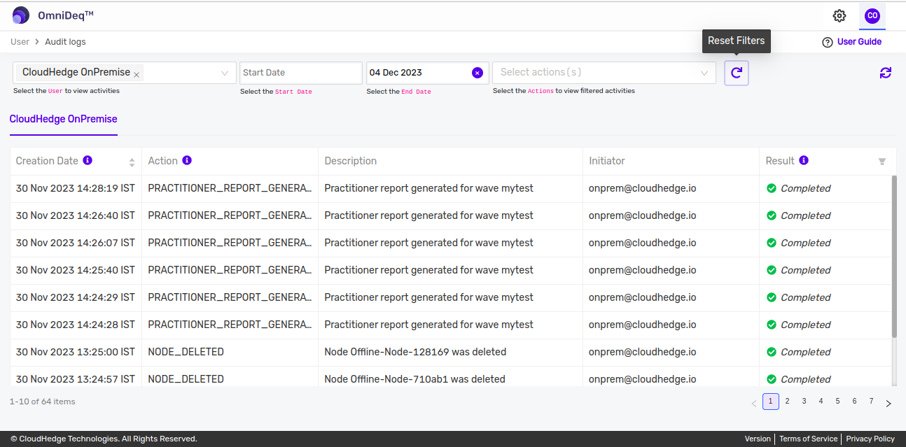Click the table vertical scrollbar

[x=893, y=256]
